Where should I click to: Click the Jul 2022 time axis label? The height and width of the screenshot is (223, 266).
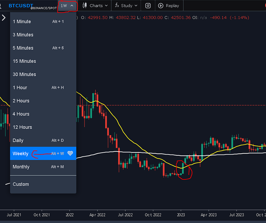pos(125,215)
